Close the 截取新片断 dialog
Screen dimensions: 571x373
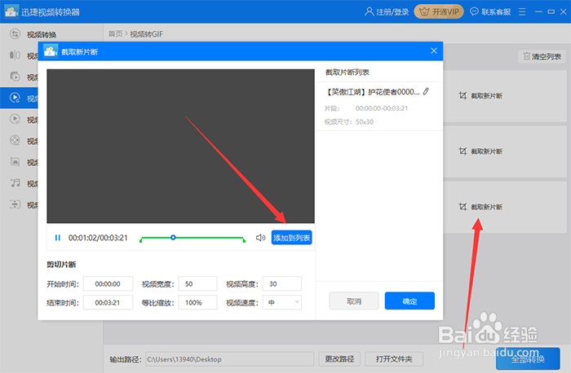pyautogui.click(x=434, y=50)
